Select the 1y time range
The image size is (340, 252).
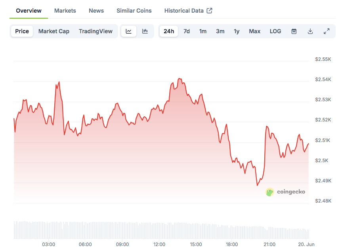tap(237, 31)
